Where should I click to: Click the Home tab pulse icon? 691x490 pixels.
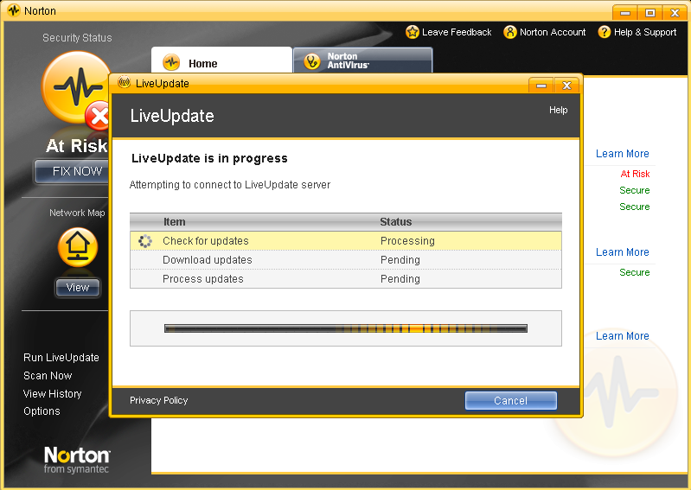coord(171,62)
